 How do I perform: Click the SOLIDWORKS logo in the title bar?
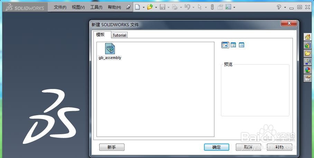[25, 7]
